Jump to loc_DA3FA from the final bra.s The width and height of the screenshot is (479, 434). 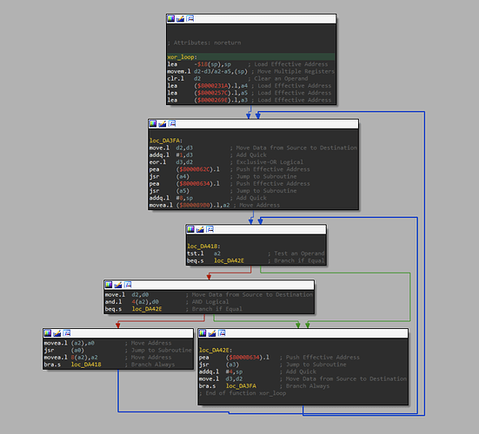[x=241, y=385]
